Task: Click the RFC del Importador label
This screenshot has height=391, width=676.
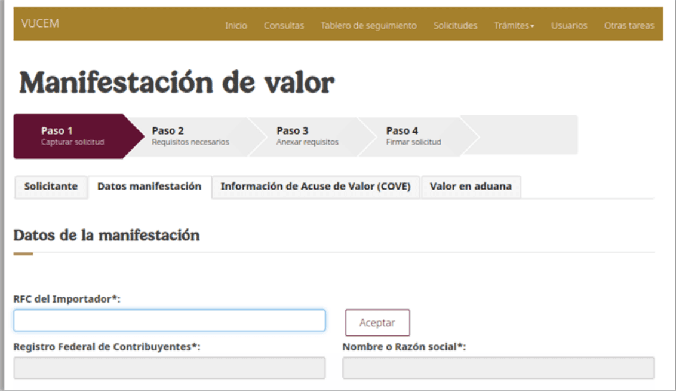Action: pyautogui.click(x=67, y=299)
